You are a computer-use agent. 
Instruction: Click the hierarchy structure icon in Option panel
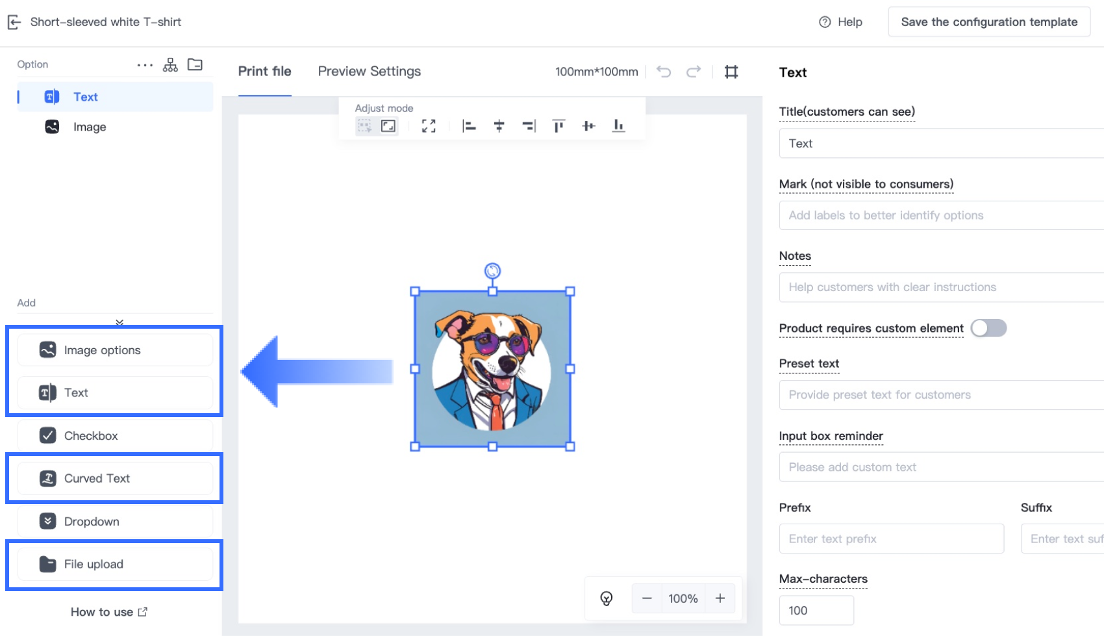coord(170,65)
